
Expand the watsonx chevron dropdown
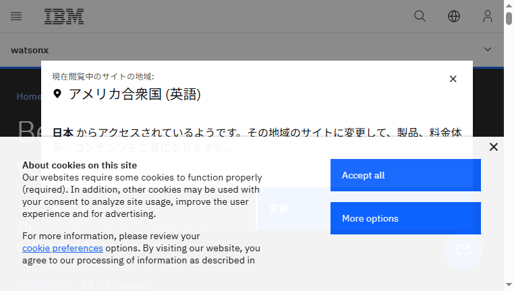click(488, 49)
